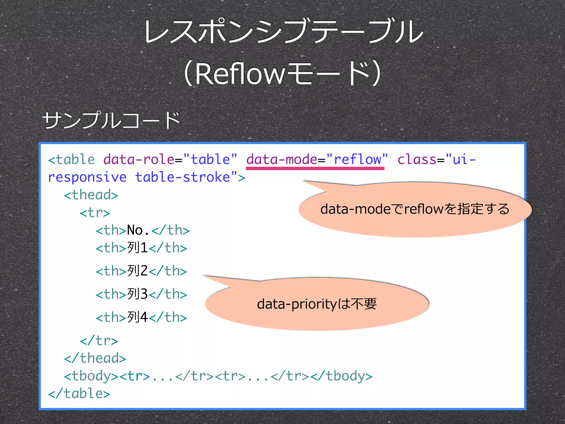This screenshot has width=565, height=424.
Task: Click the subtitle (Reflowモード)
Action: tap(282, 73)
